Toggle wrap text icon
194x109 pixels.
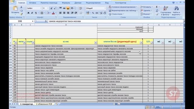tap(80, 8)
